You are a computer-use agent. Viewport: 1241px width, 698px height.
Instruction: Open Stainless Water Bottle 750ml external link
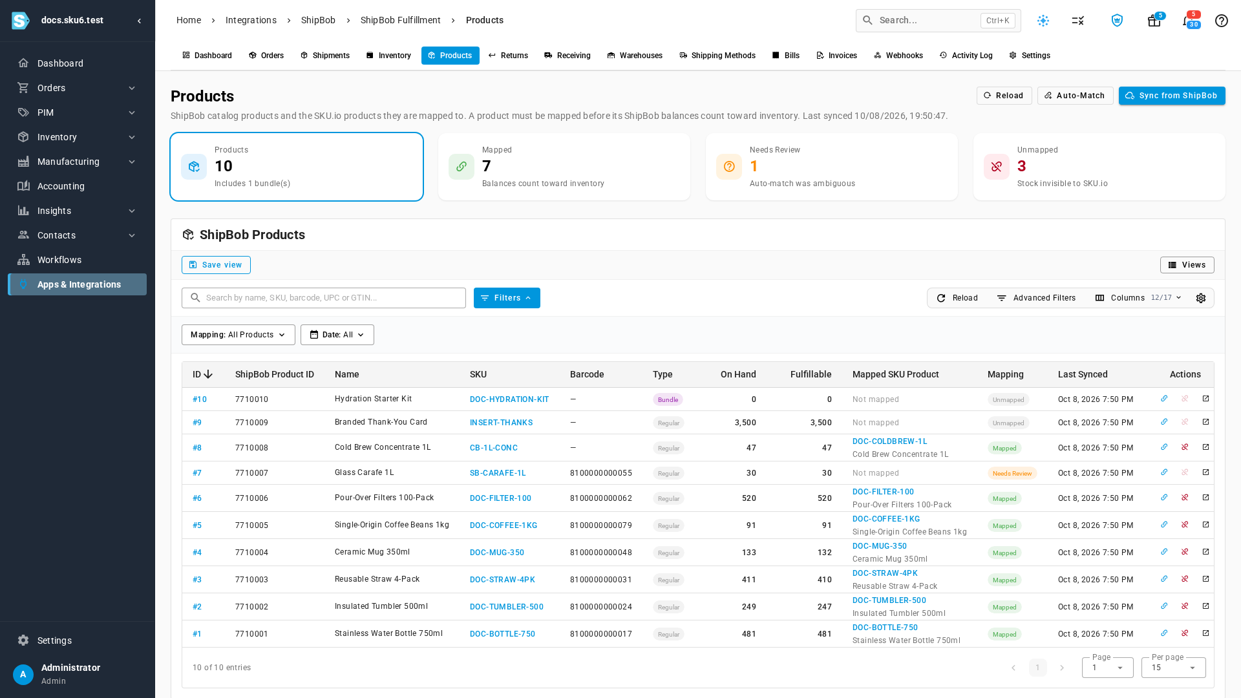1205,633
